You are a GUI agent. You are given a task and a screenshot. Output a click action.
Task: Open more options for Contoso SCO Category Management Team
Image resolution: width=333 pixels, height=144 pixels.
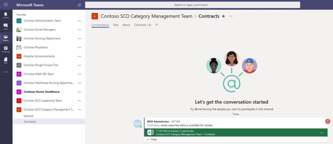click(x=79, y=110)
